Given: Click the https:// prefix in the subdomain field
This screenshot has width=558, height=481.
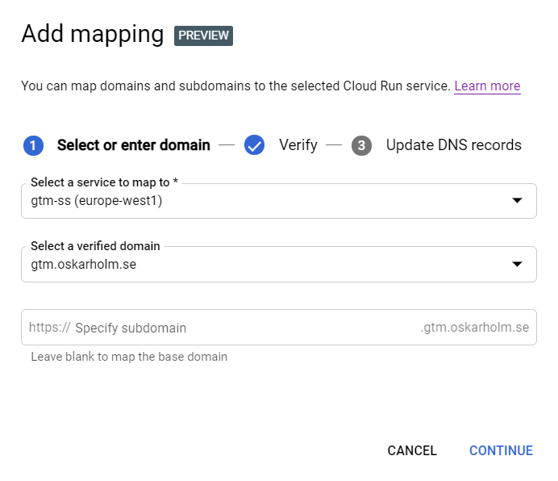Looking at the screenshot, I should click(x=49, y=328).
